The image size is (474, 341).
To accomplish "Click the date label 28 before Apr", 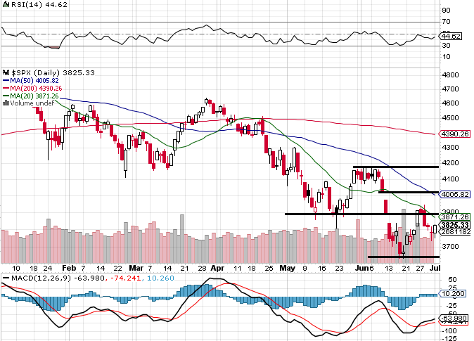I will (202, 268).
